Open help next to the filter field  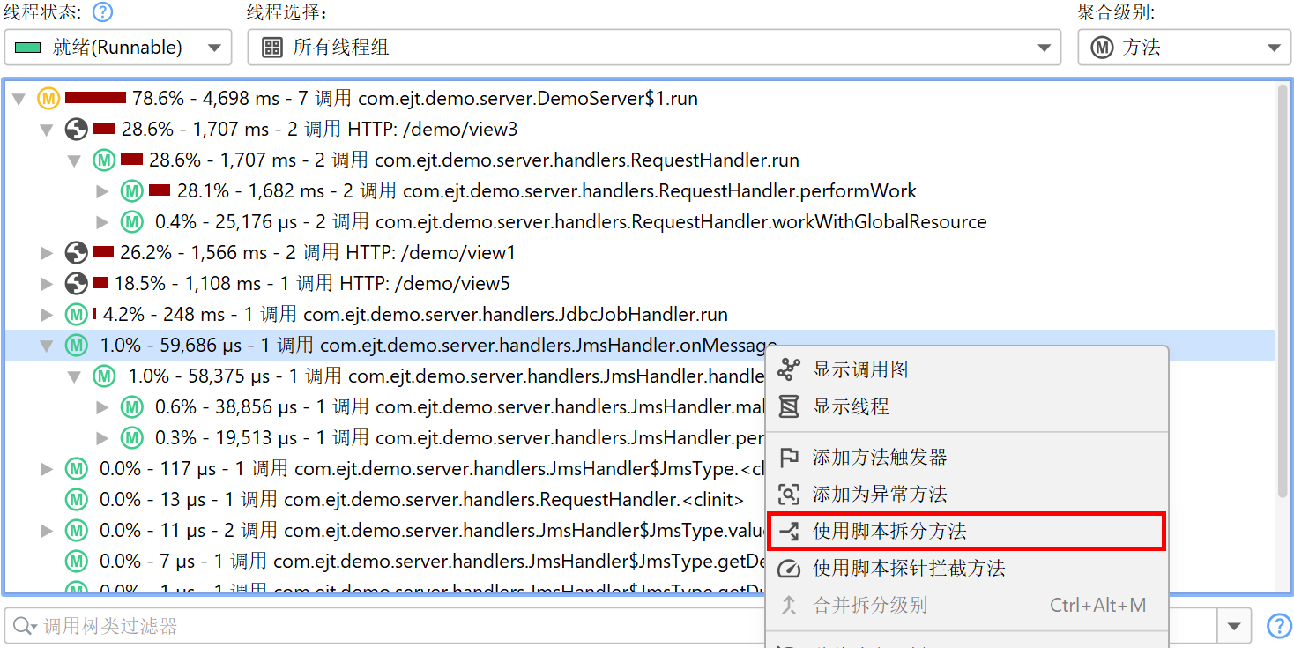click(1279, 626)
